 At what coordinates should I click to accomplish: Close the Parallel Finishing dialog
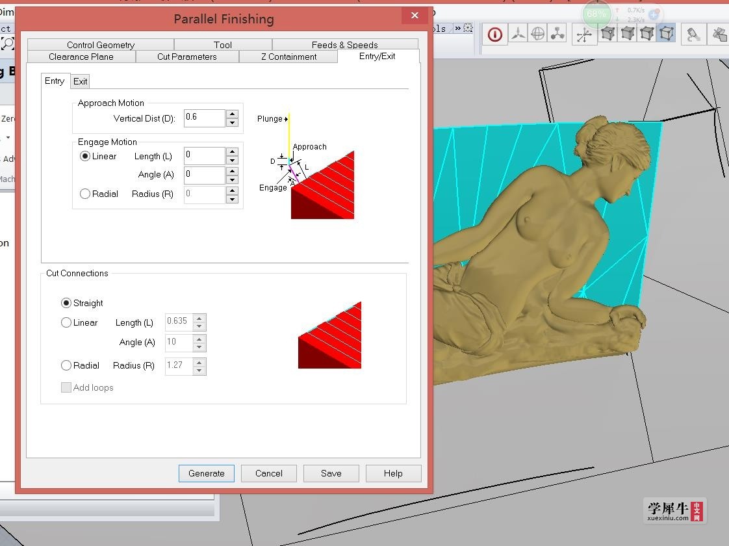coord(415,16)
